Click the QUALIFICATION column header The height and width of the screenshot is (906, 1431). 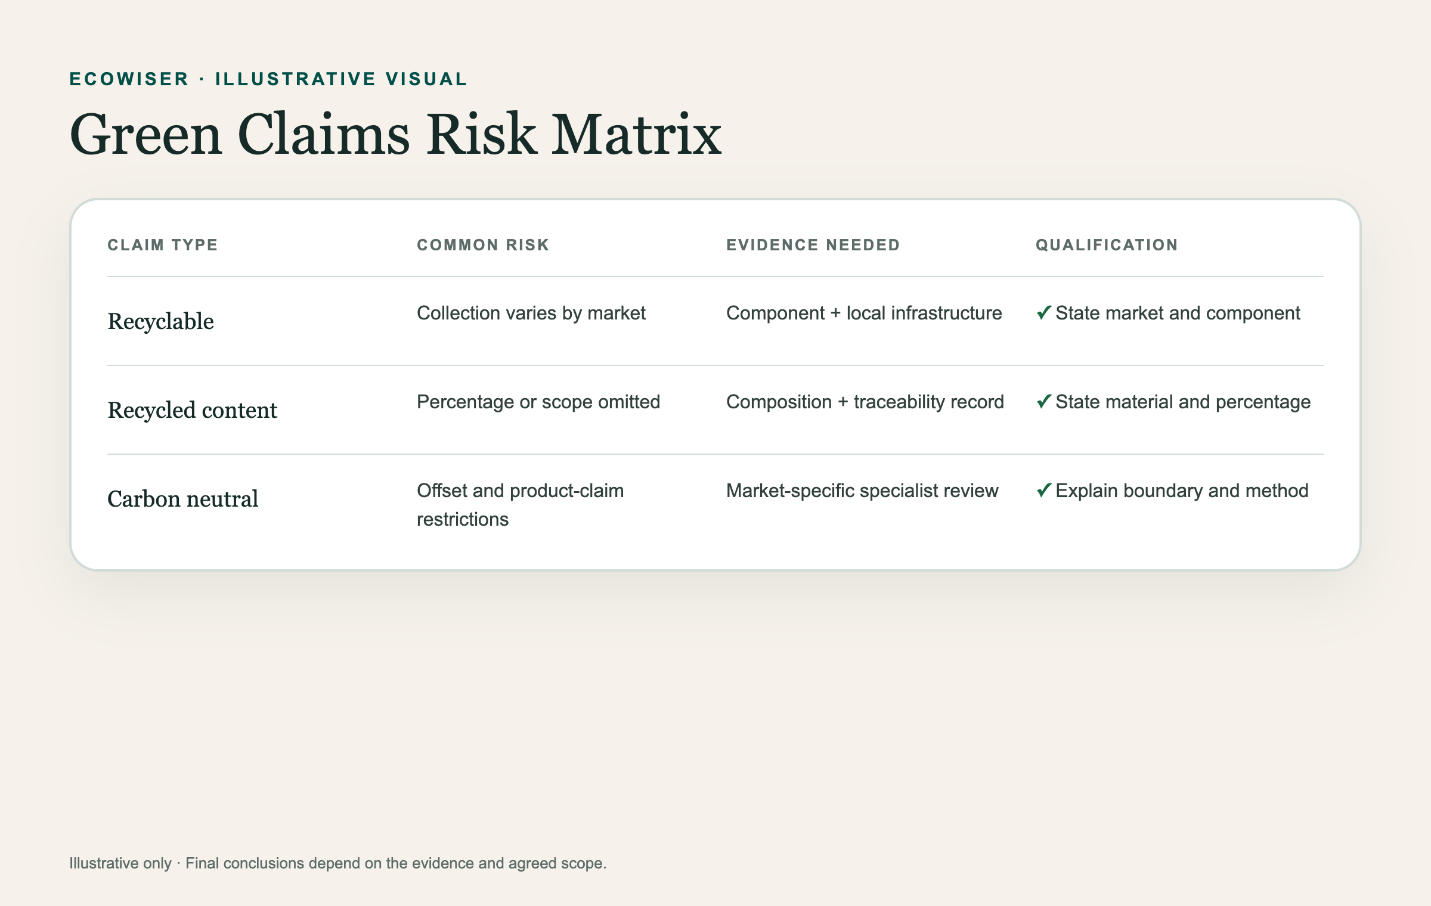click(1107, 245)
